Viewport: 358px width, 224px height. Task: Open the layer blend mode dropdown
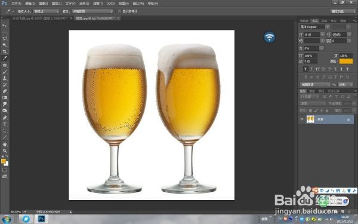click(313, 103)
